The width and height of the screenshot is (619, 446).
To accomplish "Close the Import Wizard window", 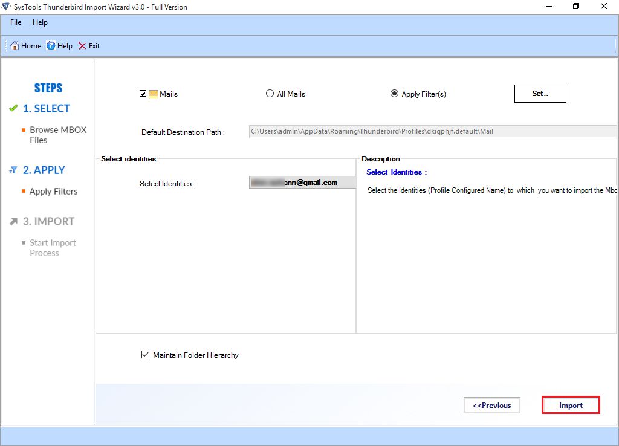I will click(604, 6).
